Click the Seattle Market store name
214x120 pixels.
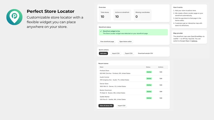click(x=105, y=97)
